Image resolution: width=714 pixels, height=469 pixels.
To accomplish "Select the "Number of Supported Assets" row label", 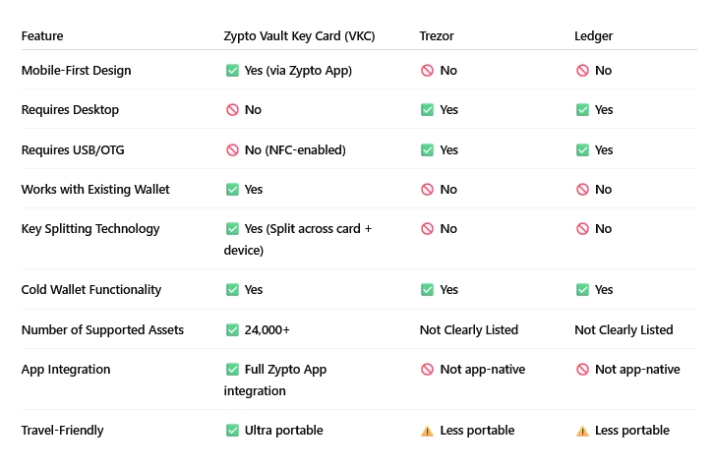I will [102, 330].
